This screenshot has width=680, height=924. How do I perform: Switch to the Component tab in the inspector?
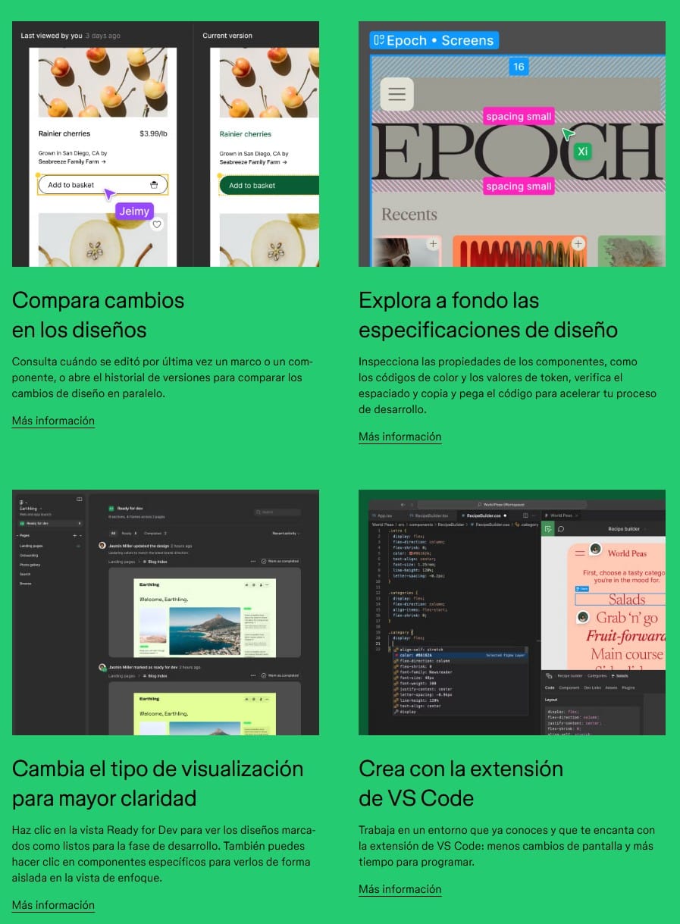(570, 688)
